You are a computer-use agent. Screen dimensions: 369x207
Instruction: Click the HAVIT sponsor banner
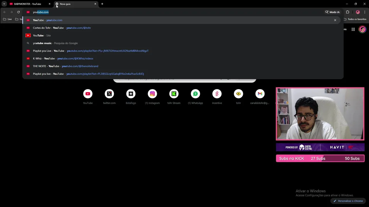[x=320, y=147]
